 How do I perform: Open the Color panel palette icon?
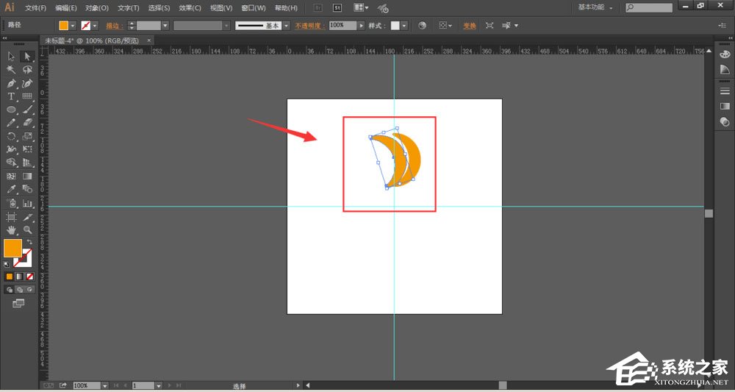[x=725, y=54]
